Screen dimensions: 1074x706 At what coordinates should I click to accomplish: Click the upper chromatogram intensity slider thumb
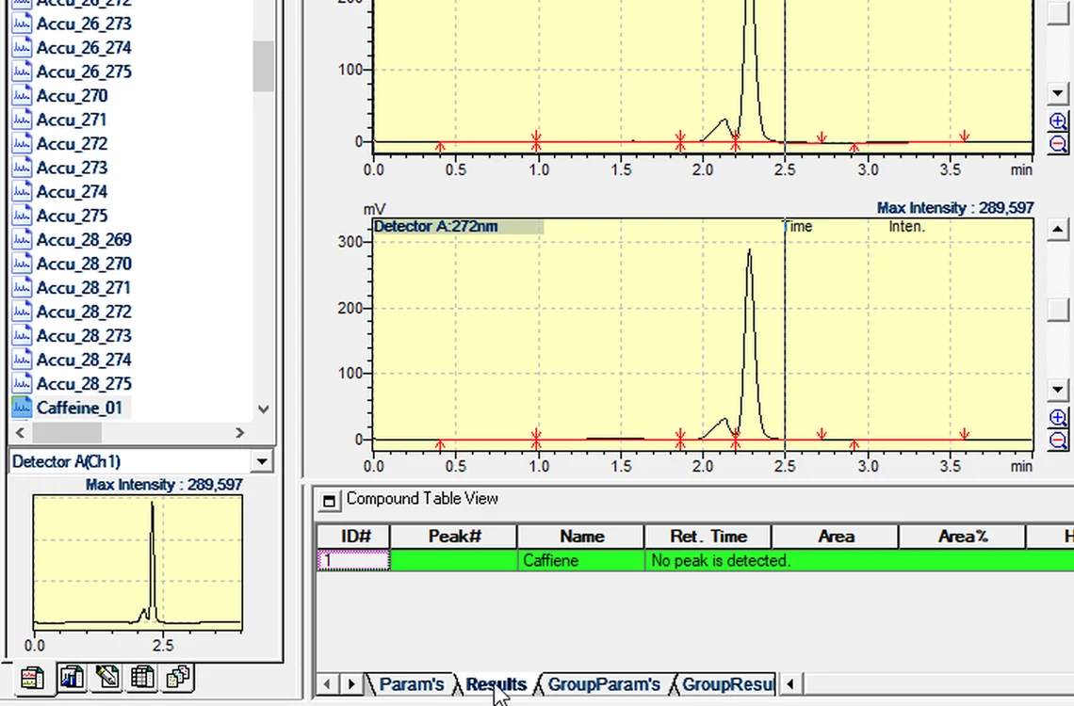pos(1058,13)
